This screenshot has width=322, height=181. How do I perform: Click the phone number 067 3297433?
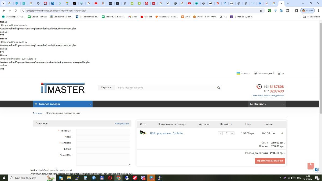coord(274,91)
